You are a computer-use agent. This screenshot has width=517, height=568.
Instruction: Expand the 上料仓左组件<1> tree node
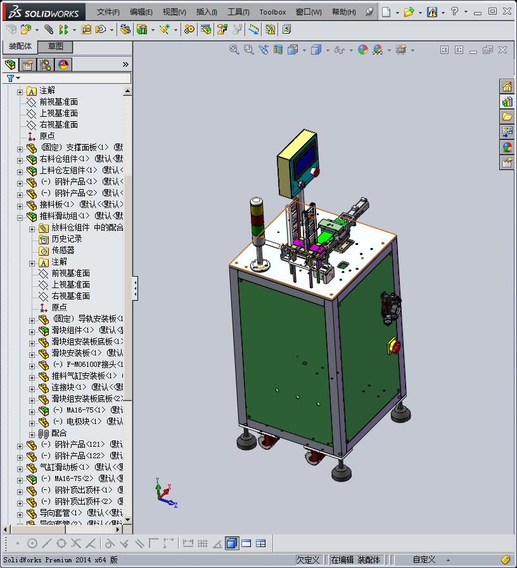coord(20,172)
